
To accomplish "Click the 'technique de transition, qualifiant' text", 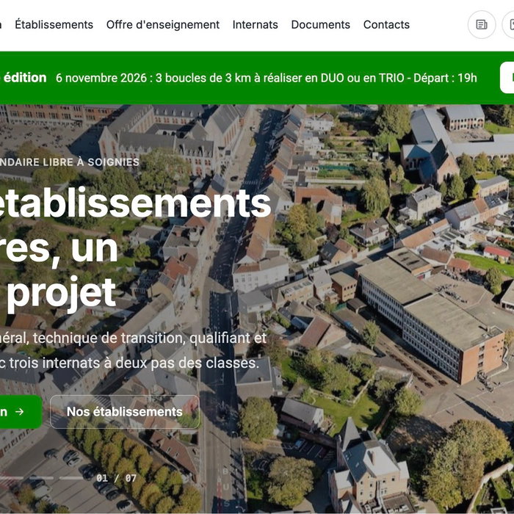I will (x=140, y=339).
